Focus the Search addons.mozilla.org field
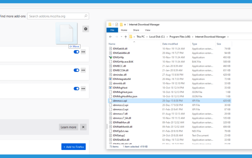 pos(58,16)
